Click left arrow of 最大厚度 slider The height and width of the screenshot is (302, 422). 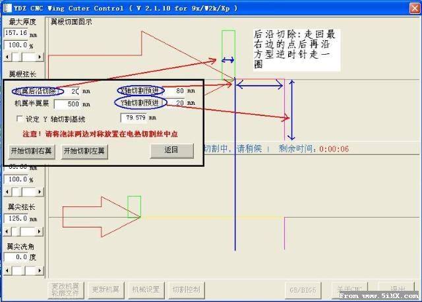point(7,57)
